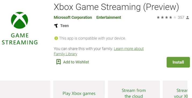Open the Stream from the cloud screenshot

pos(134,89)
